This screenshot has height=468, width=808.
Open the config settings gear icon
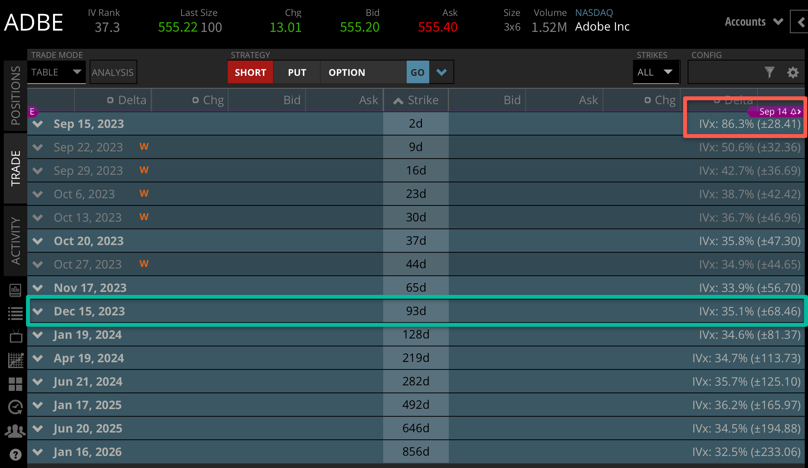pyautogui.click(x=793, y=72)
